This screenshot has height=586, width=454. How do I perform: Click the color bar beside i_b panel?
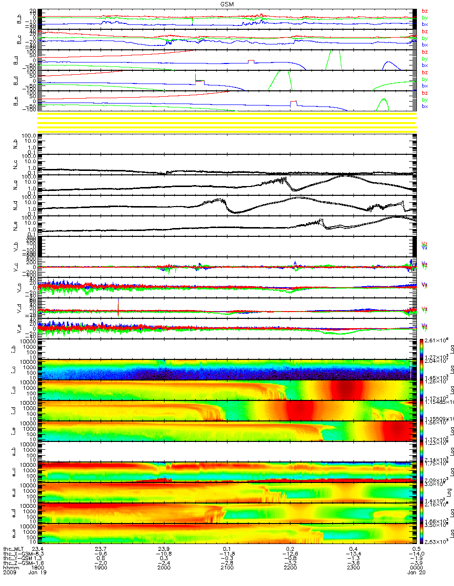pos(422,349)
